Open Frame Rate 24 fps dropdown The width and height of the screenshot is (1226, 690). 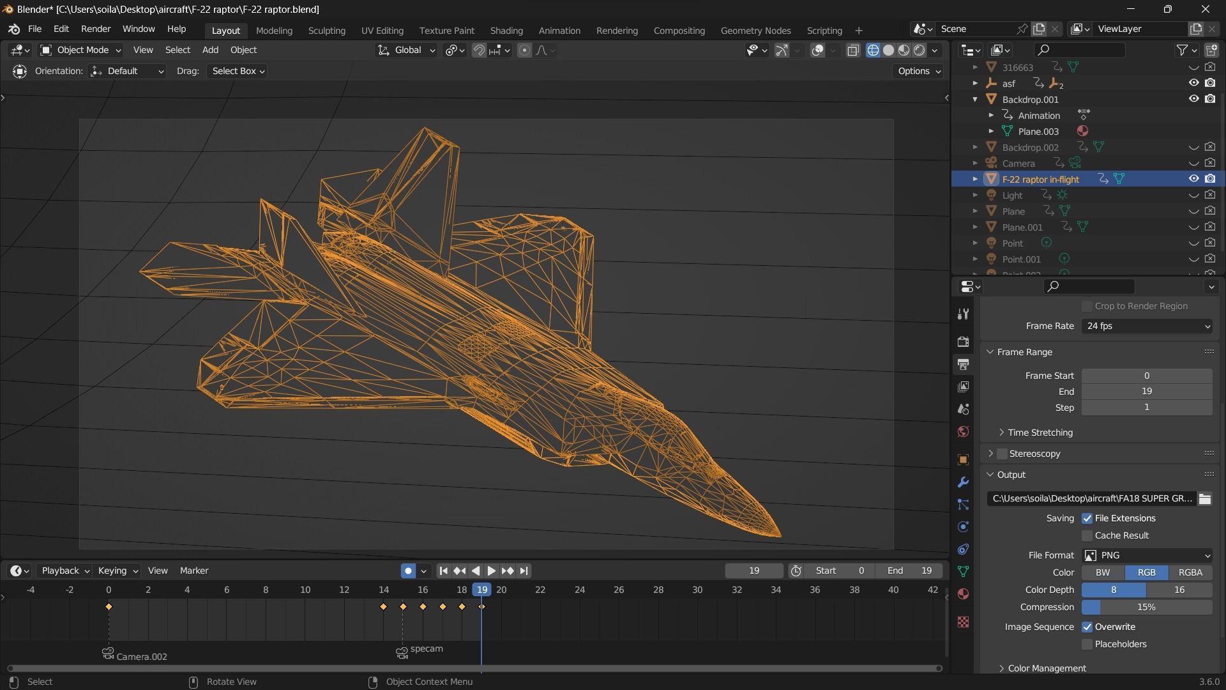(x=1147, y=326)
